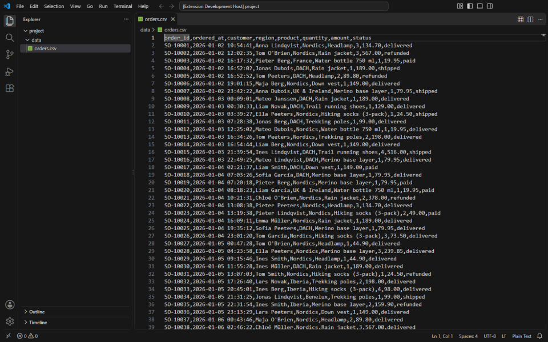Show errors and warnings count
The width and height of the screenshot is (548, 342).
[x=27, y=336]
